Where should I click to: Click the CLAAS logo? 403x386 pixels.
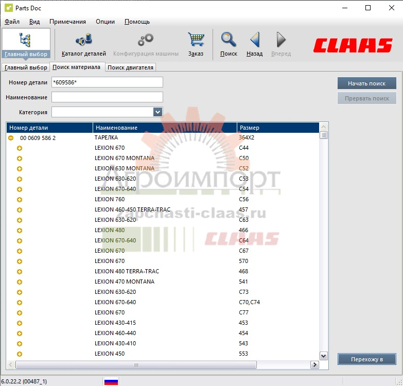click(x=353, y=45)
